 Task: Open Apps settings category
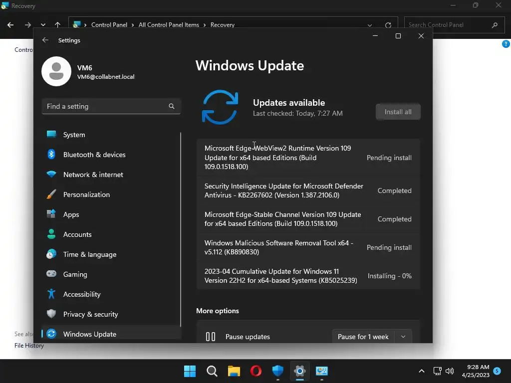(x=111, y=214)
